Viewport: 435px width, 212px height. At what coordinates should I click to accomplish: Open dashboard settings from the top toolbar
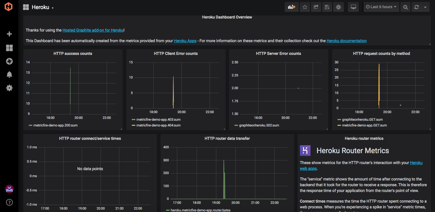click(x=338, y=7)
